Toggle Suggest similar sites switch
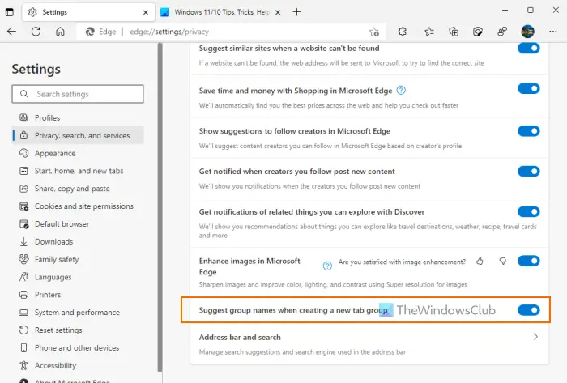The width and height of the screenshot is (567, 383). pos(528,48)
